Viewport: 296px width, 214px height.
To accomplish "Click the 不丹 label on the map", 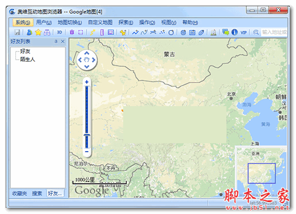I will 111,168.
